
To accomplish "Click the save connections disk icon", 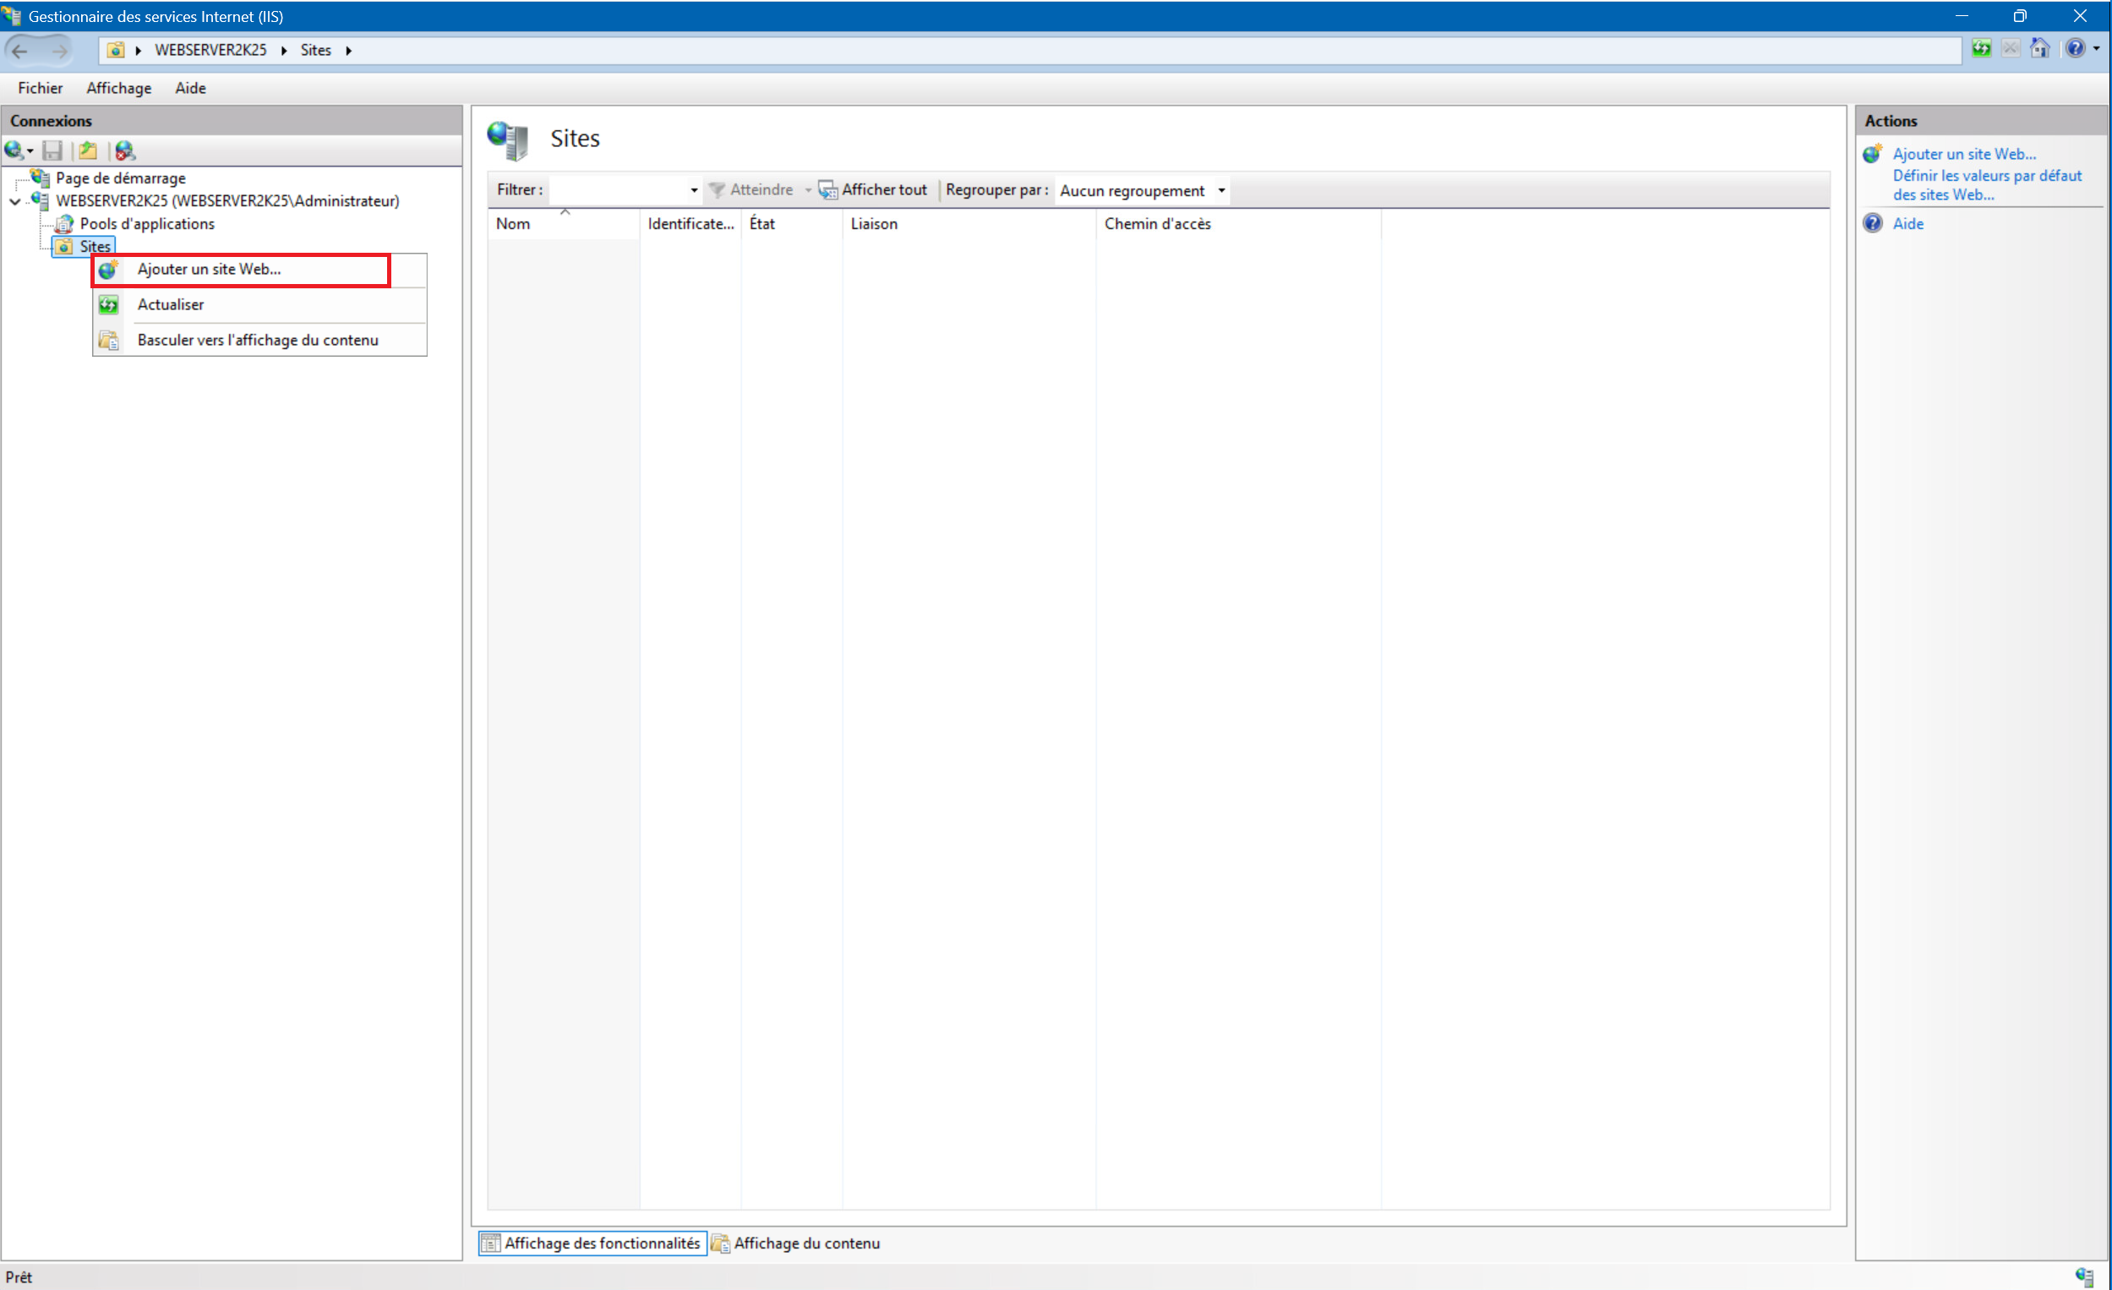I will 52,150.
